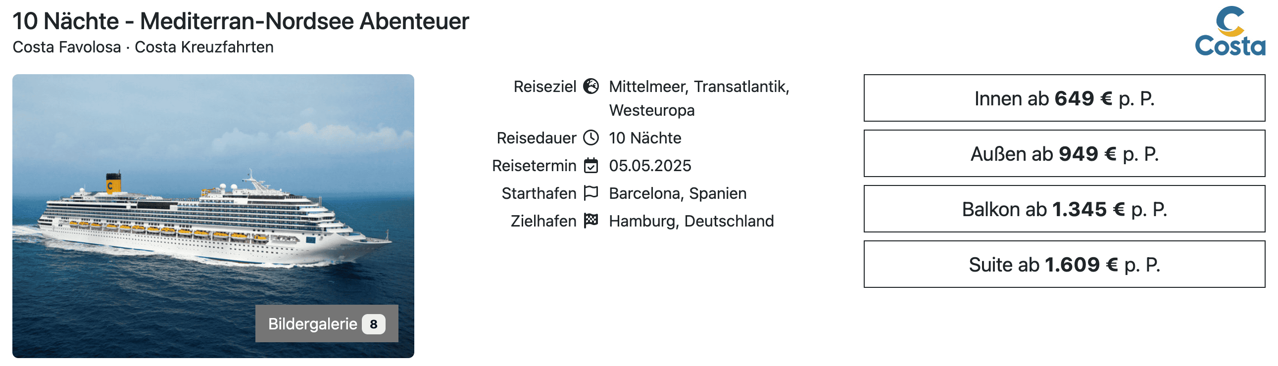Click the calendar icon beside Reisetermin
Image resolution: width=1278 pixels, height=366 pixels.
point(591,165)
